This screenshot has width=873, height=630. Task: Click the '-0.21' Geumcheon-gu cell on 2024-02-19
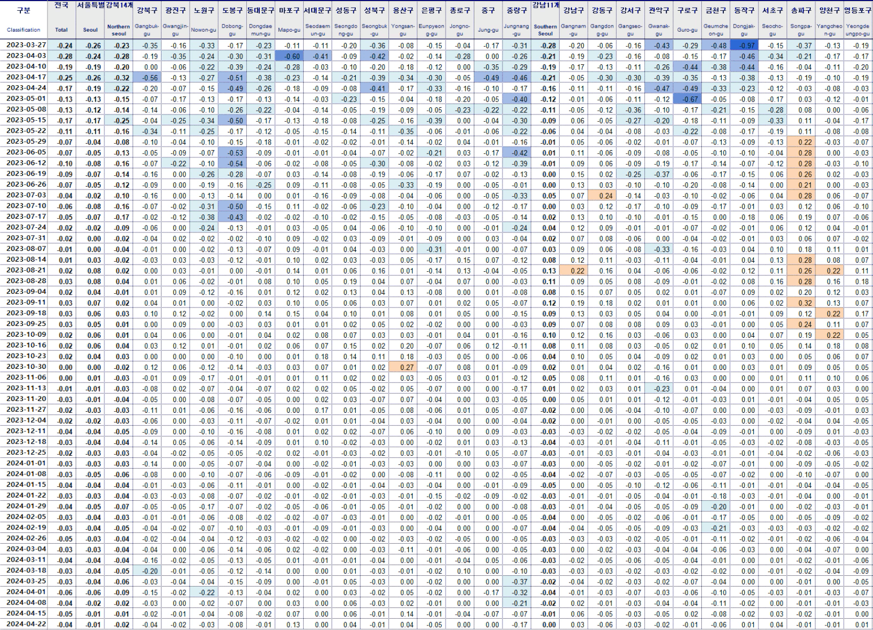click(x=716, y=528)
